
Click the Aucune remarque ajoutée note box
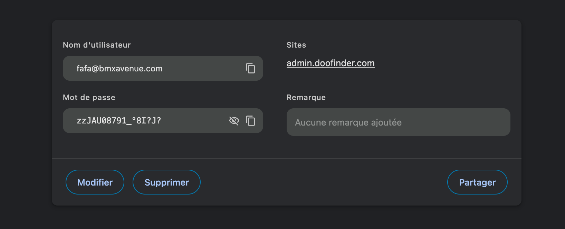click(399, 122)
